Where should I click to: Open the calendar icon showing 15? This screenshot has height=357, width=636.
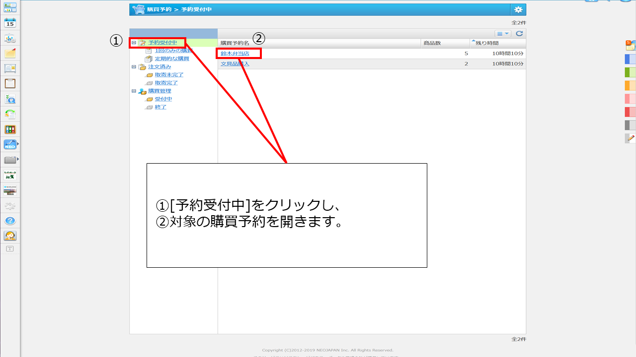point(10,22)
